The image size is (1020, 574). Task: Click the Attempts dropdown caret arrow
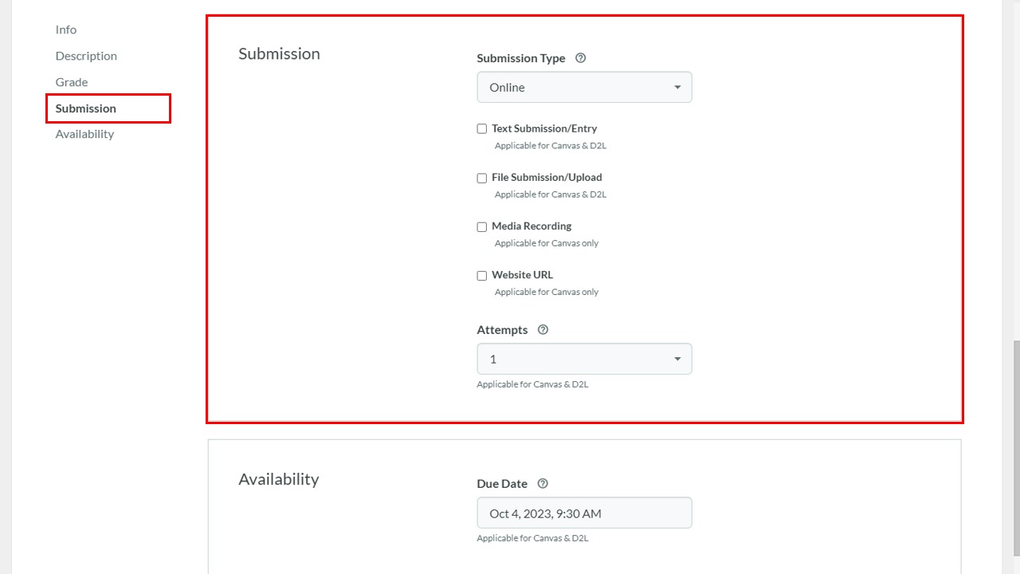point(677,359)
